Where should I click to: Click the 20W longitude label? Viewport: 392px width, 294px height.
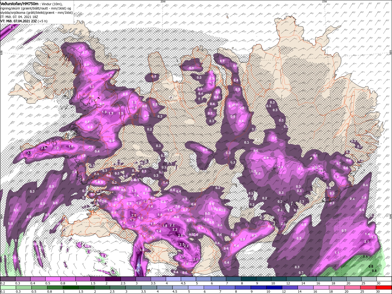tap(163, 1)
